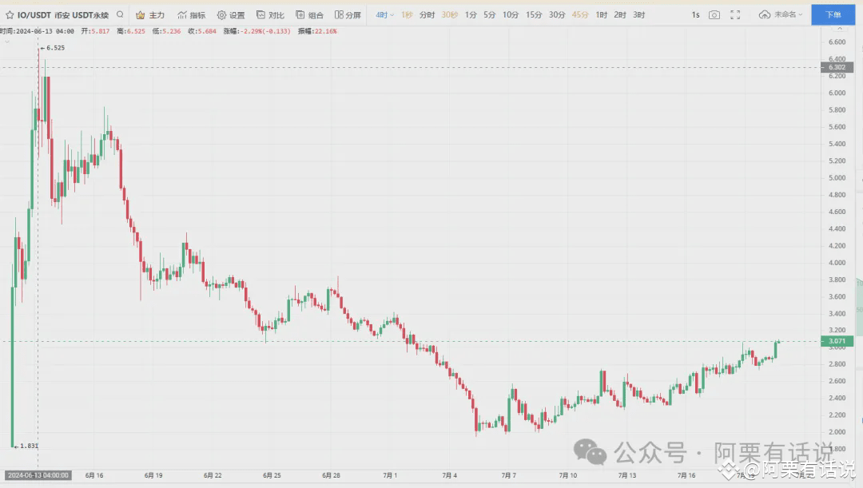
Task: Click the 6月 16 date on time axis
Action: tap(94, 475)
